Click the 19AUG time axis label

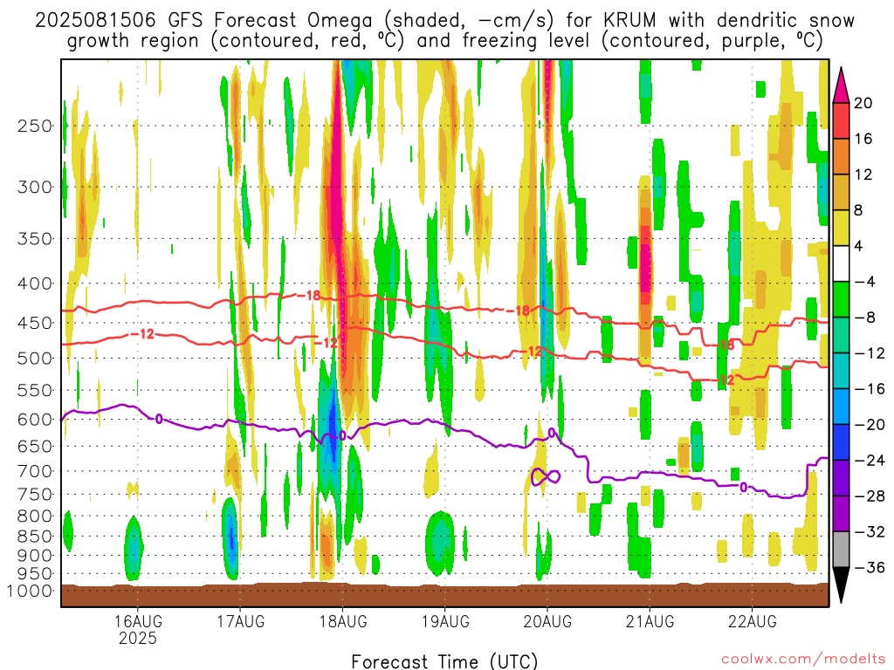click(x=445, y=621)
